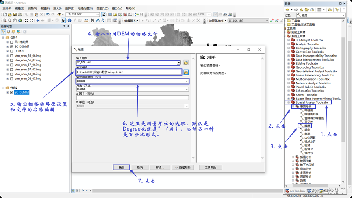
Task: Open the Find binoculars tool
Action: click(92, 20)
